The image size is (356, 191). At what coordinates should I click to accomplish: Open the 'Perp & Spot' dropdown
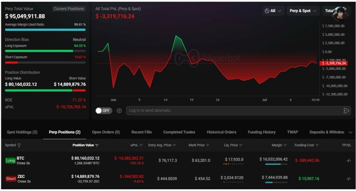point(303,11)
